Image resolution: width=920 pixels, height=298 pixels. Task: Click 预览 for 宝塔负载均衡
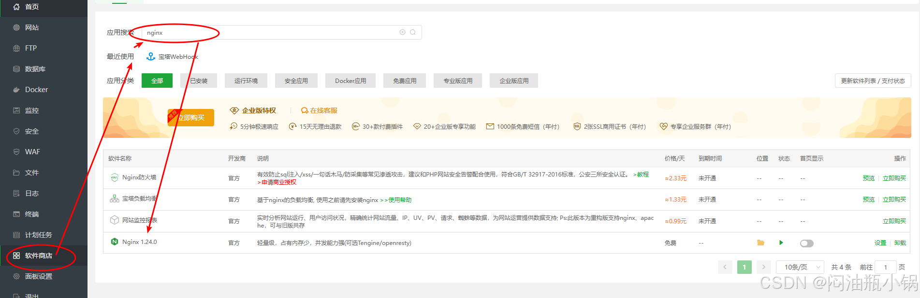(x=869, y=200)
